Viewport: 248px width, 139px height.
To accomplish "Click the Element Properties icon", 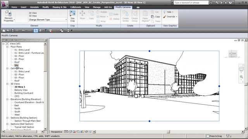I will 8,14.
